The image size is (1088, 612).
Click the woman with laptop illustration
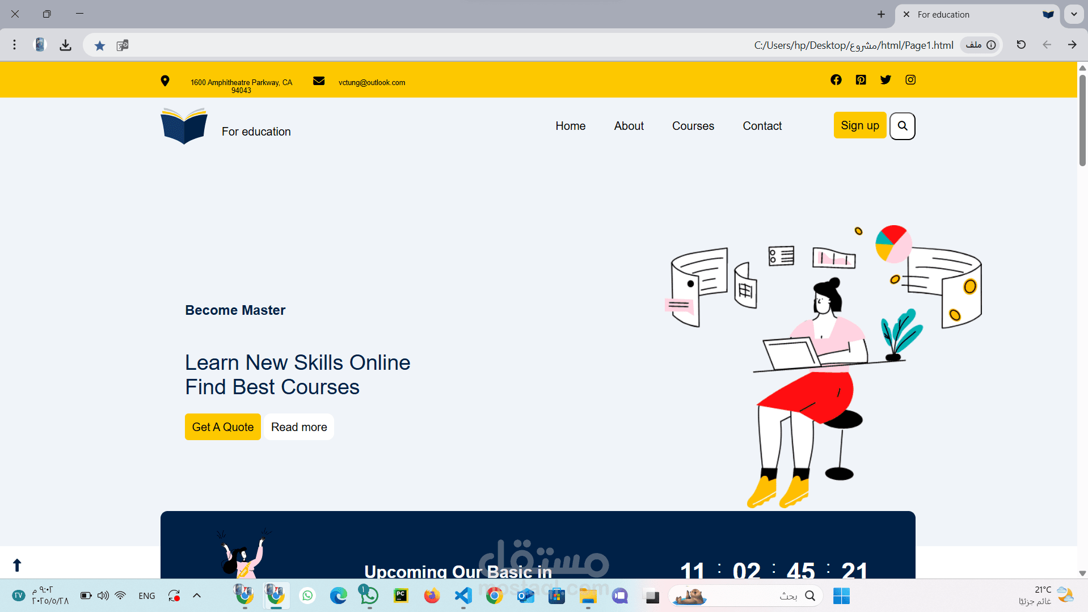coord(823,366)
